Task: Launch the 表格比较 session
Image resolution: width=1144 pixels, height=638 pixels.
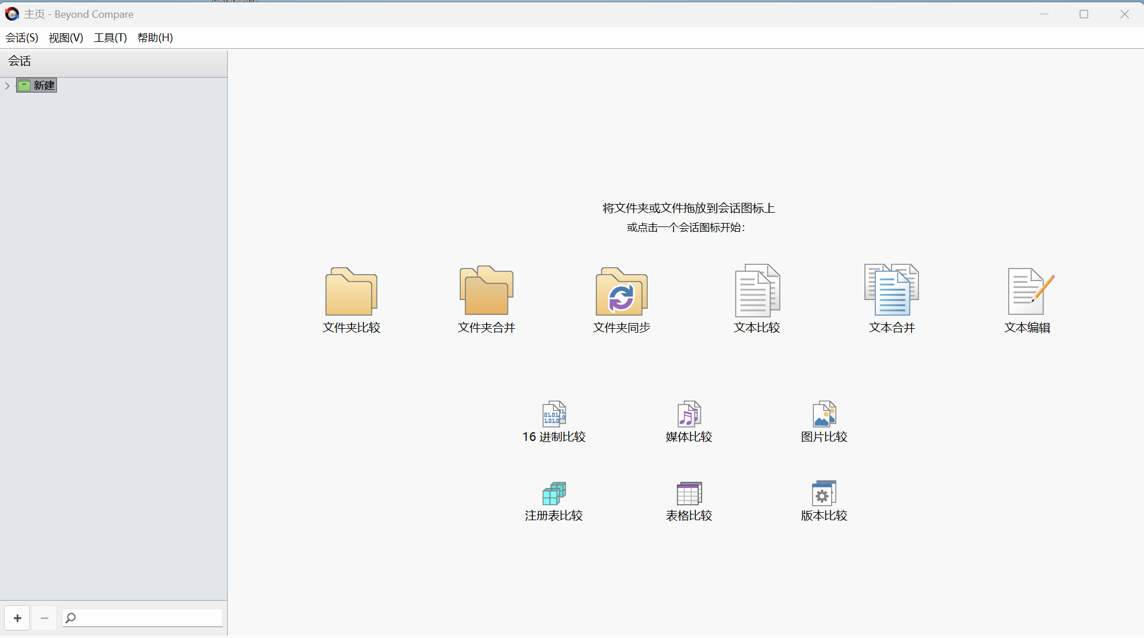Action: point(688,499)
